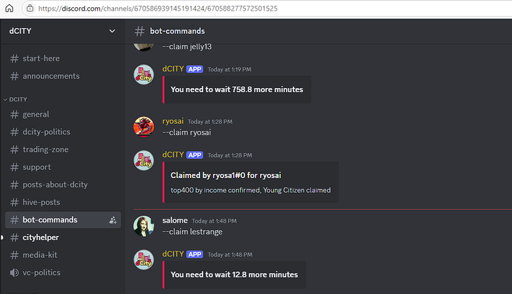Open salome's avatar profile
The image size is (512, 294).
tap(144, 226)
